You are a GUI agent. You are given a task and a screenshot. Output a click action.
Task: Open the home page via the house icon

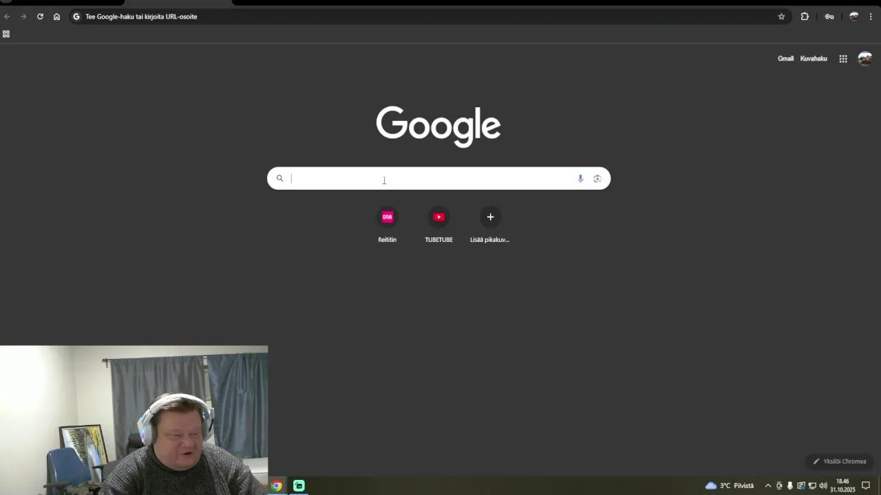tap(56, 16)
